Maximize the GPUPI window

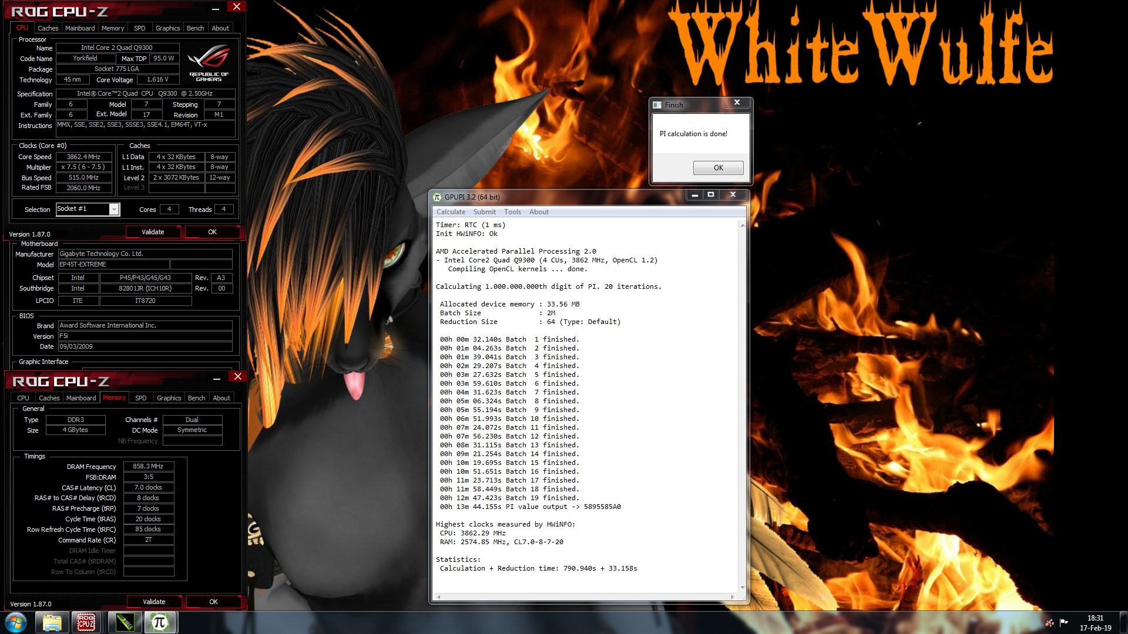[x=711, y=195]
